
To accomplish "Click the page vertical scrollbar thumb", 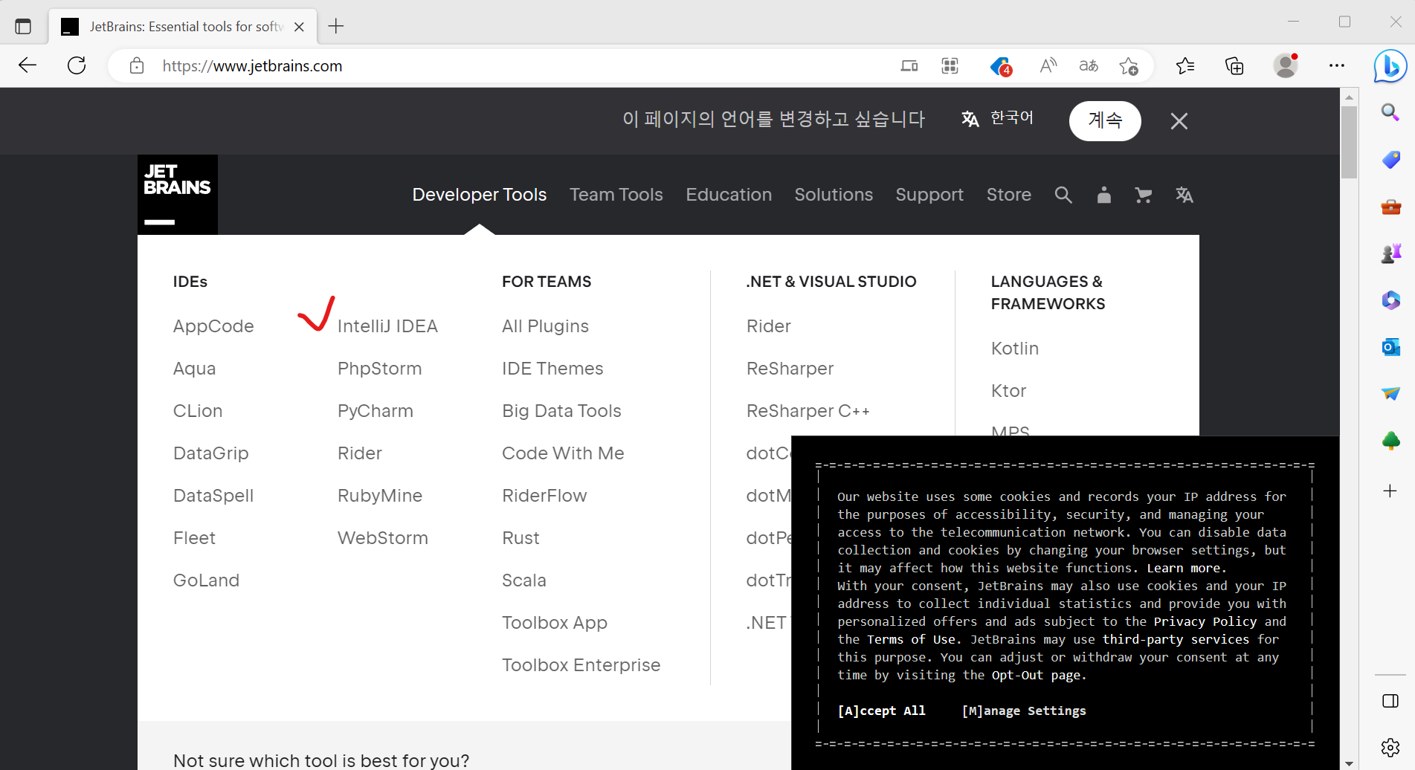I will click(x=1349, y=142).
